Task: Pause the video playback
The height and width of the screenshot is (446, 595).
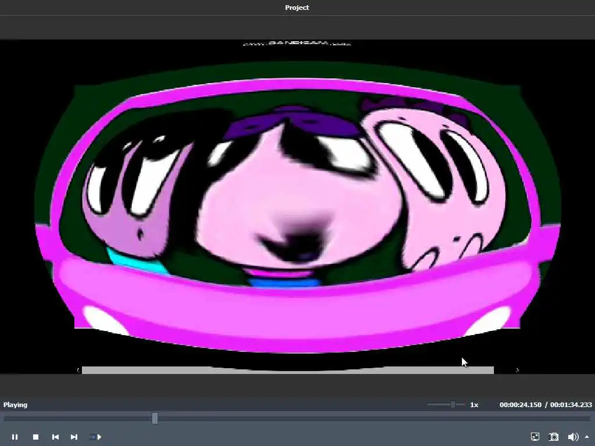Action: point(15,437)
